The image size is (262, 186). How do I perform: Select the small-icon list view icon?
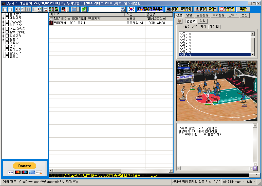click(29, 9)
